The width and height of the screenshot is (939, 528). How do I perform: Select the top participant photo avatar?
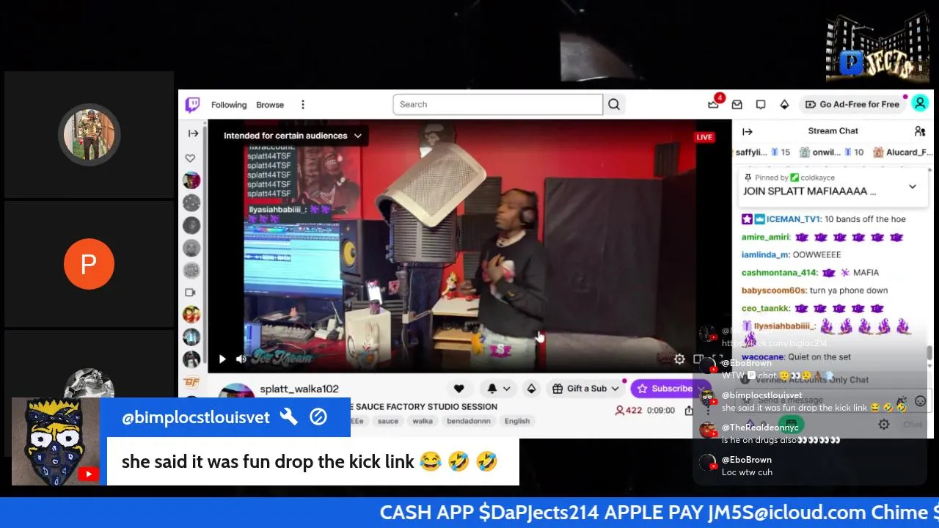(x=89, y=135)
